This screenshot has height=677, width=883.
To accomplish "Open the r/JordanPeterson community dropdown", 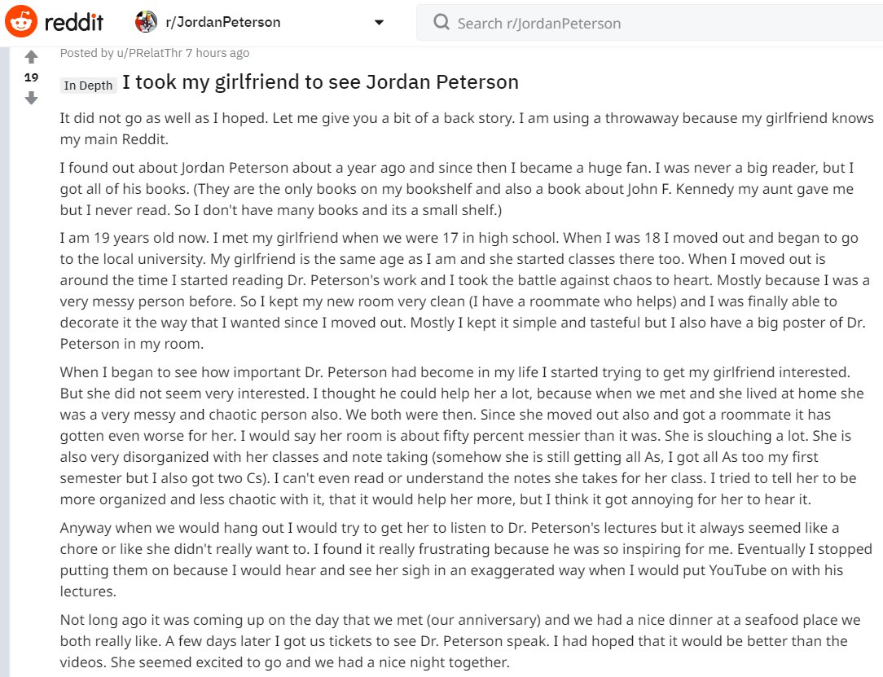I will pos(259,23).
